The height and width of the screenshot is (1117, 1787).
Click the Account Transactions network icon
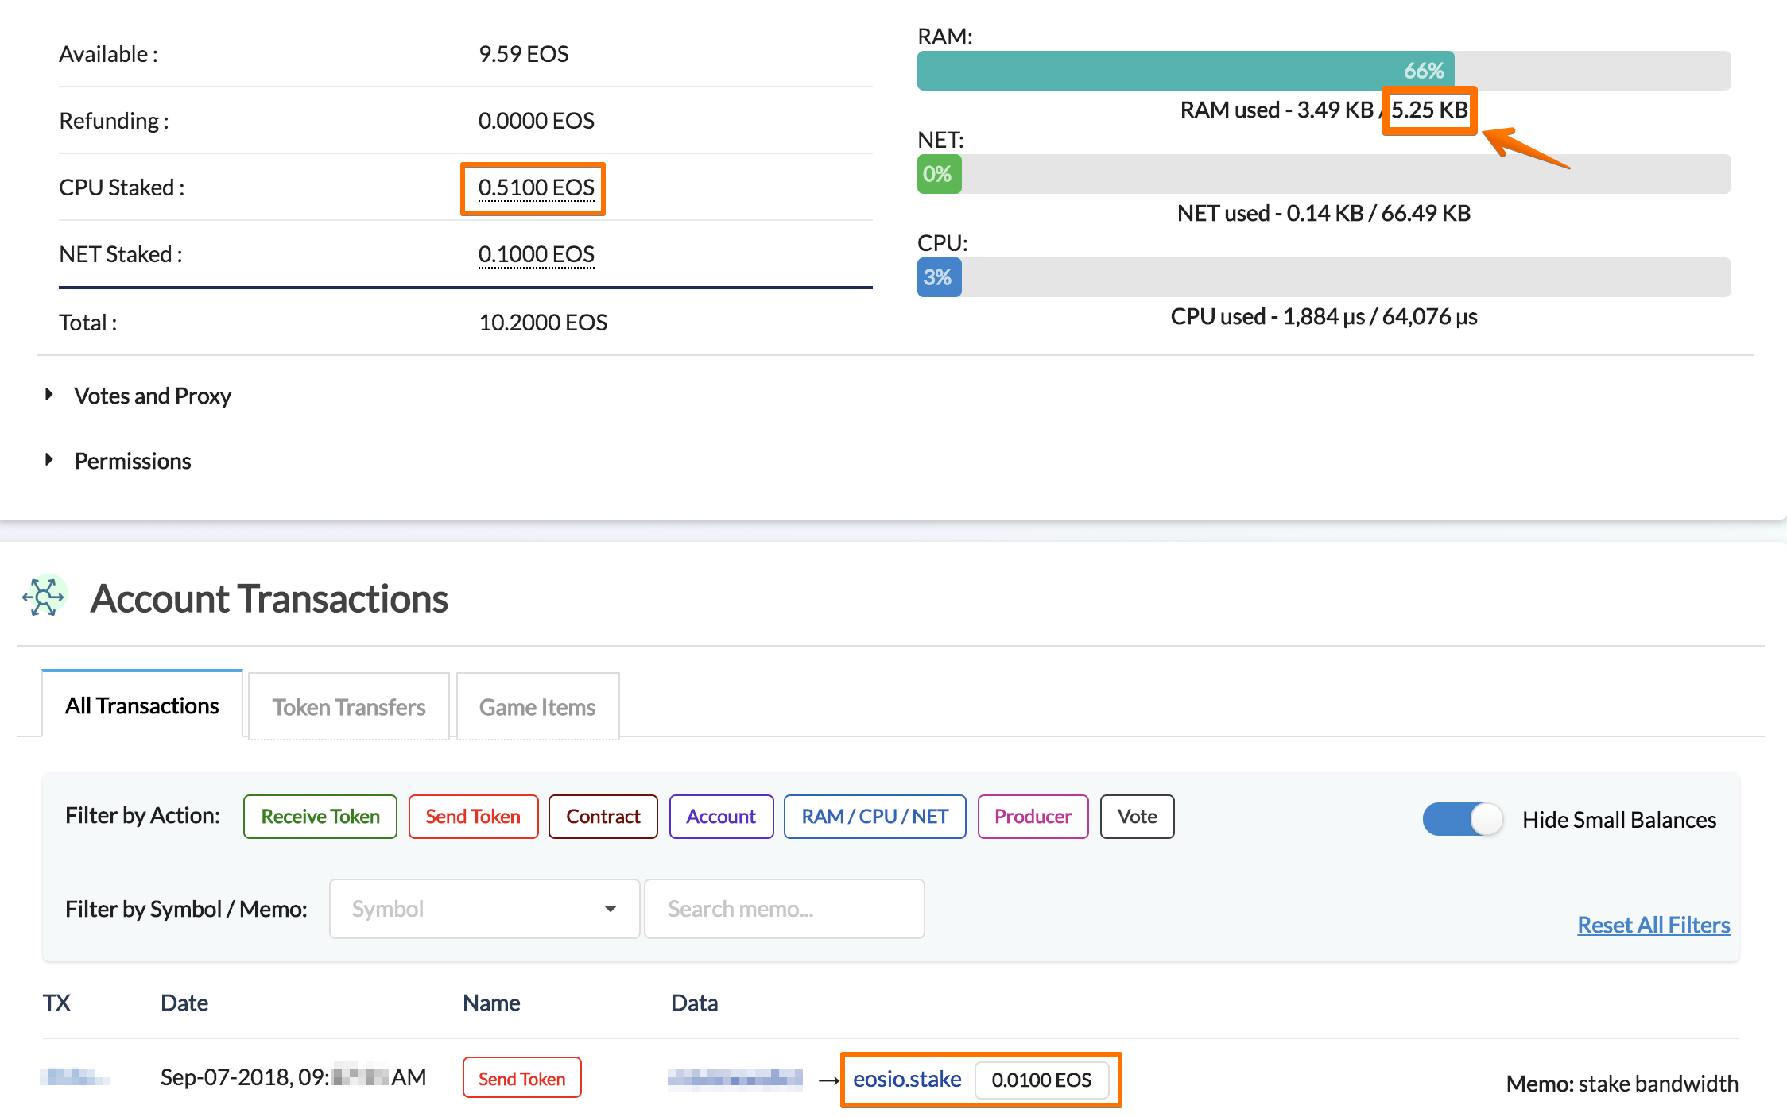[x=44, y=596]
